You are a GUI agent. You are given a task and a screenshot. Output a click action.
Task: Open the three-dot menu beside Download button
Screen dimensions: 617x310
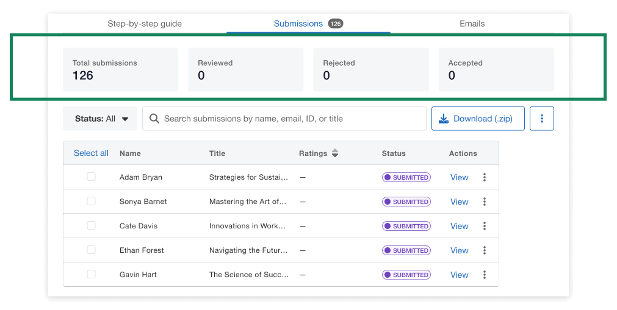(x=541, y=119)
